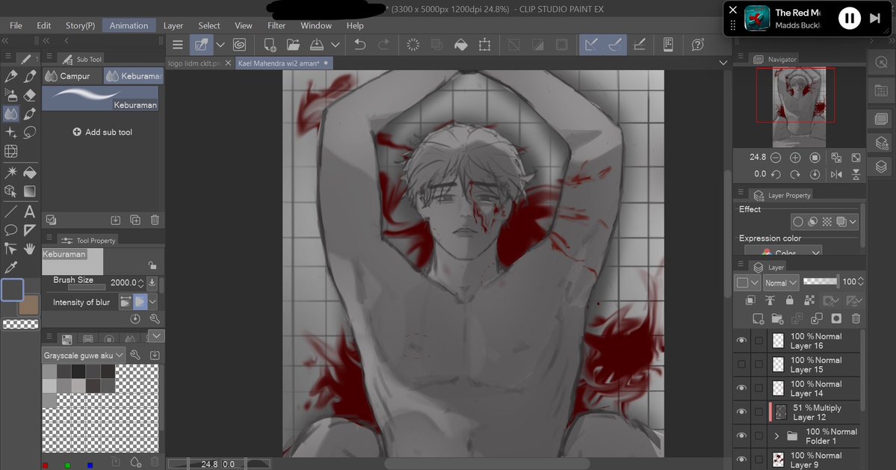The image size is (896, 470).
Task: Select the Blend tool in toolbox
Action: click(x=11, y=114)
